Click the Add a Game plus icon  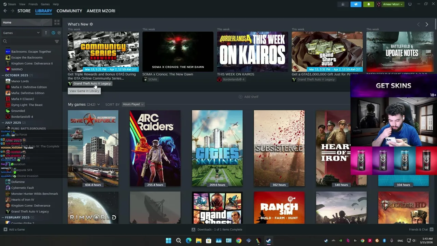coord(5,230)
